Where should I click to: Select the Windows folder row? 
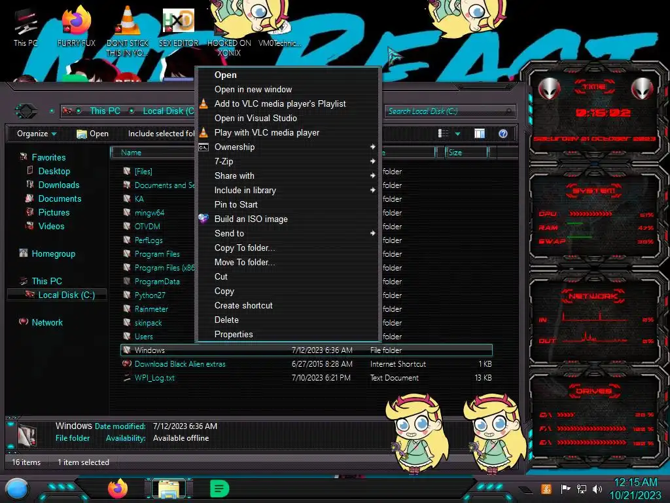coord(306,350)
